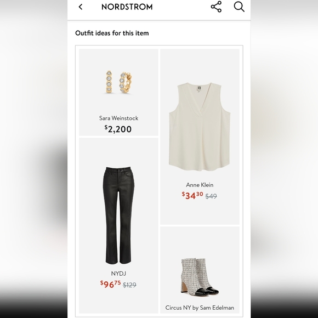Screen dimensions: 318x318
Task: Click the Nordstrom logo header
Action: tap(127, 7)
